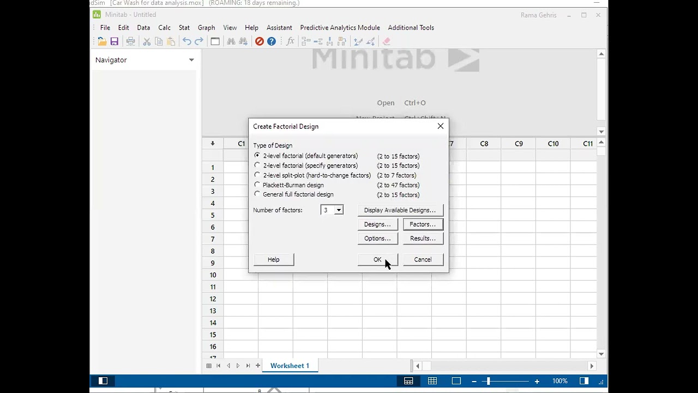Screen dimensions: 698x393
Task: Click the red Cancel stop icon
Action: pyautogui.click(x=260, y=41)
